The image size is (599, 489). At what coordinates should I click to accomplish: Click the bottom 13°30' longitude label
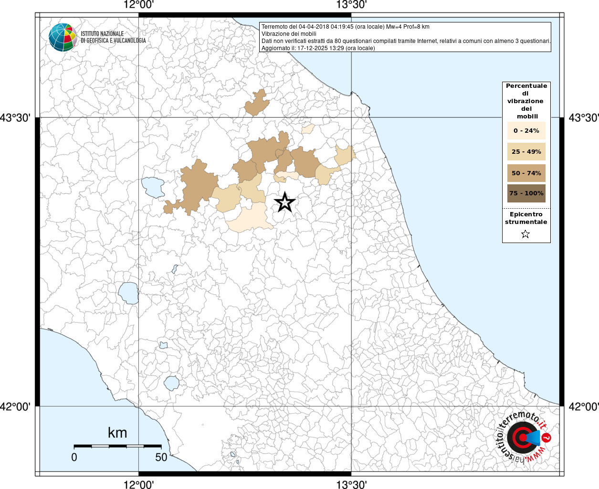point(351,484)
